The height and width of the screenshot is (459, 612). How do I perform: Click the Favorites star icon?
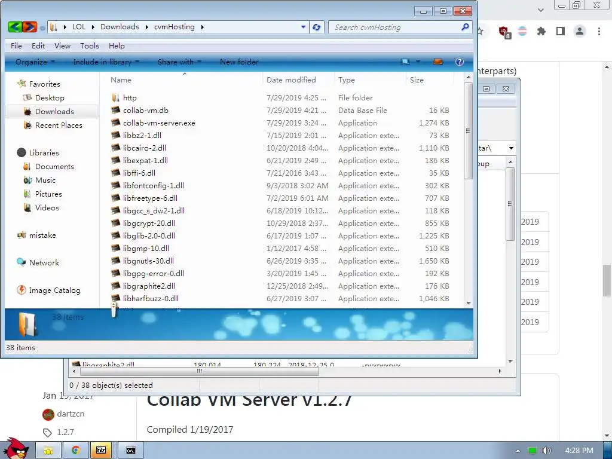coord(22,84)
